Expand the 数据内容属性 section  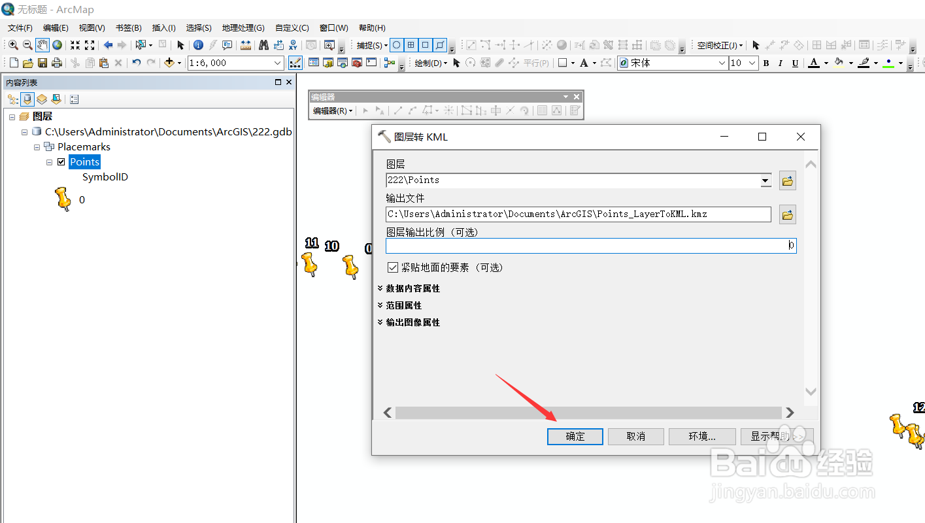pyautogui.click(x=409, y=288)
